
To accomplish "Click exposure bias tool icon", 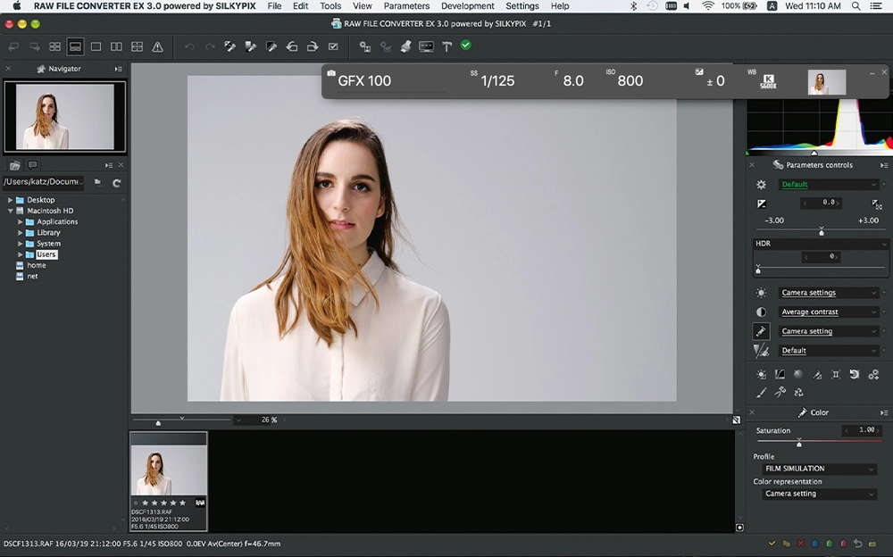I will point(762,204).
